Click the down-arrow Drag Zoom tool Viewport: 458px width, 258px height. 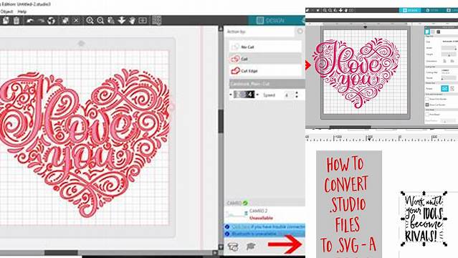click(x=122, y=21)
